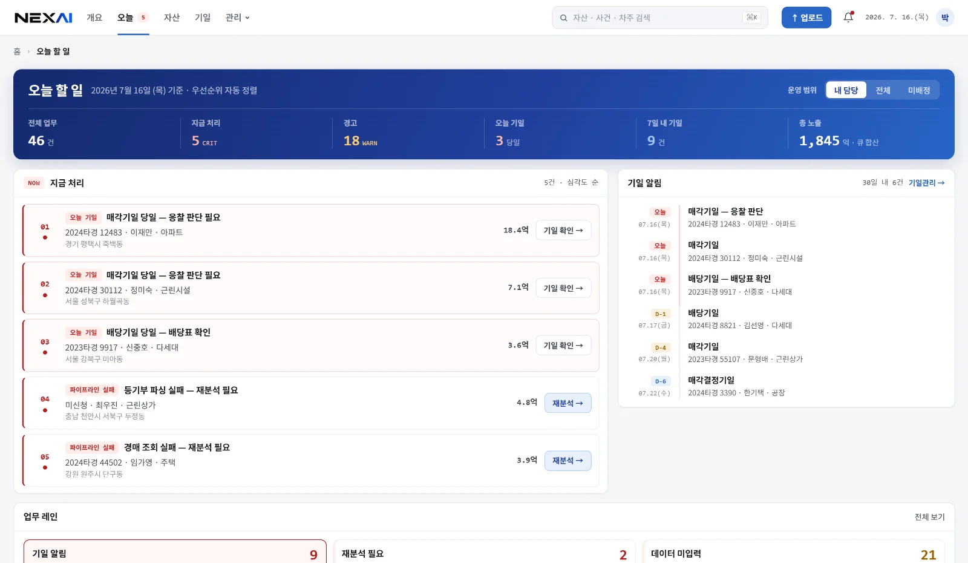
Task: Switch scope to 미배정
Action: tap(918, 90)
